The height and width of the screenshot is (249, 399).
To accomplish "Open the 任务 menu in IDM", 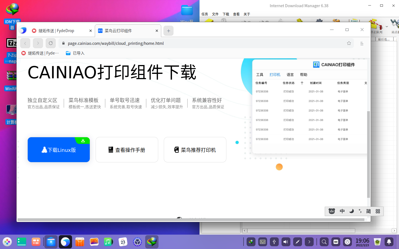I will click(205, 14).
